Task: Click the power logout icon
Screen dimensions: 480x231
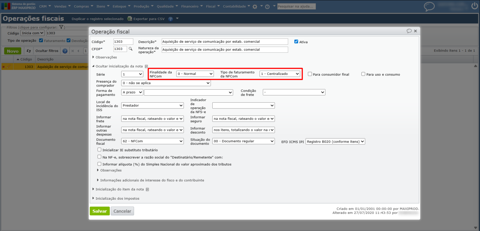Action: [x=474, y=6]
